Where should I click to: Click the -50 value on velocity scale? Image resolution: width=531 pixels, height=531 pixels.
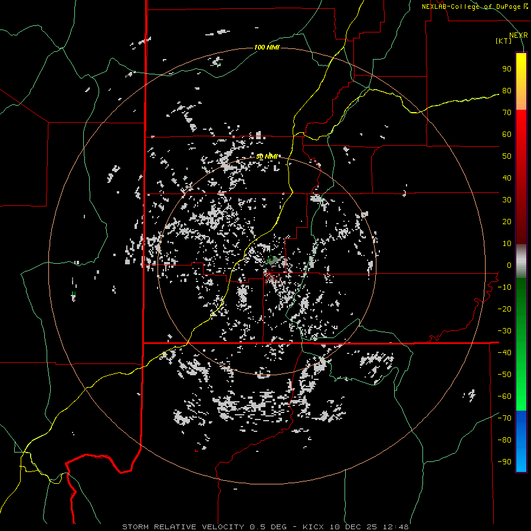504,375
